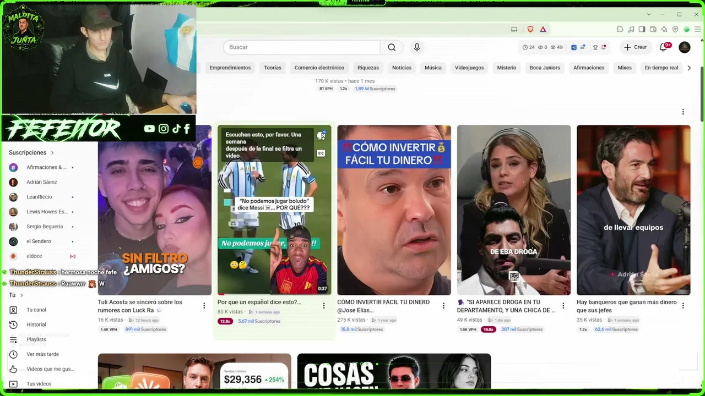
Task: Click the page vertical scrollbar
Action: pyautogui.click(x=702, y=94)
